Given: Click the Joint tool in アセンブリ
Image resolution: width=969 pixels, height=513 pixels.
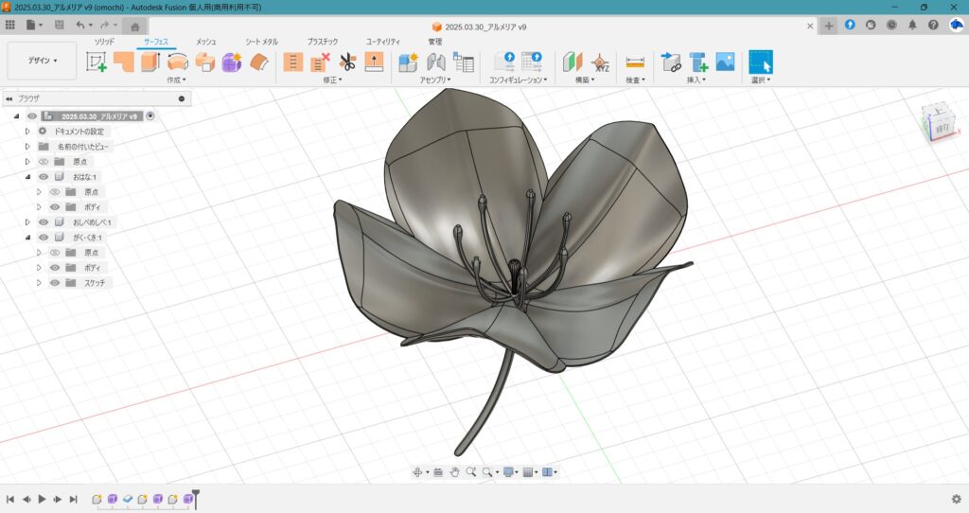Looking at the screenshot, I should 436,62.
